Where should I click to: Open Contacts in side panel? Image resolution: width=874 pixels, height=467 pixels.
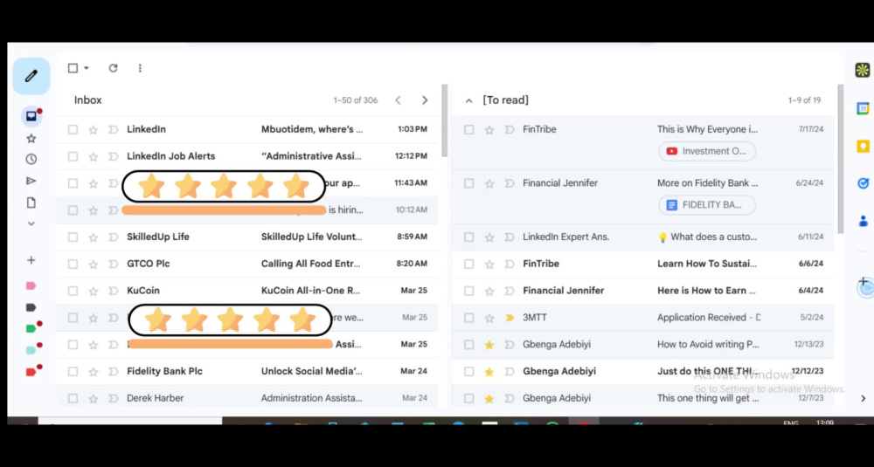tap(863, 221)
